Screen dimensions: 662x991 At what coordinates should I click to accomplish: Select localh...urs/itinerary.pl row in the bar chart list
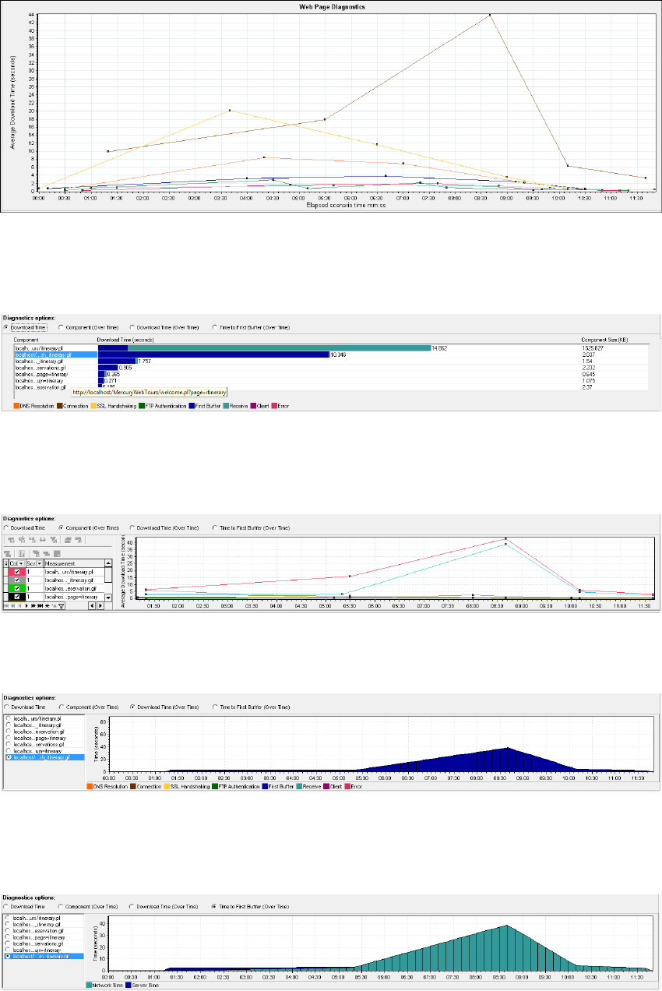click(55, 347)
